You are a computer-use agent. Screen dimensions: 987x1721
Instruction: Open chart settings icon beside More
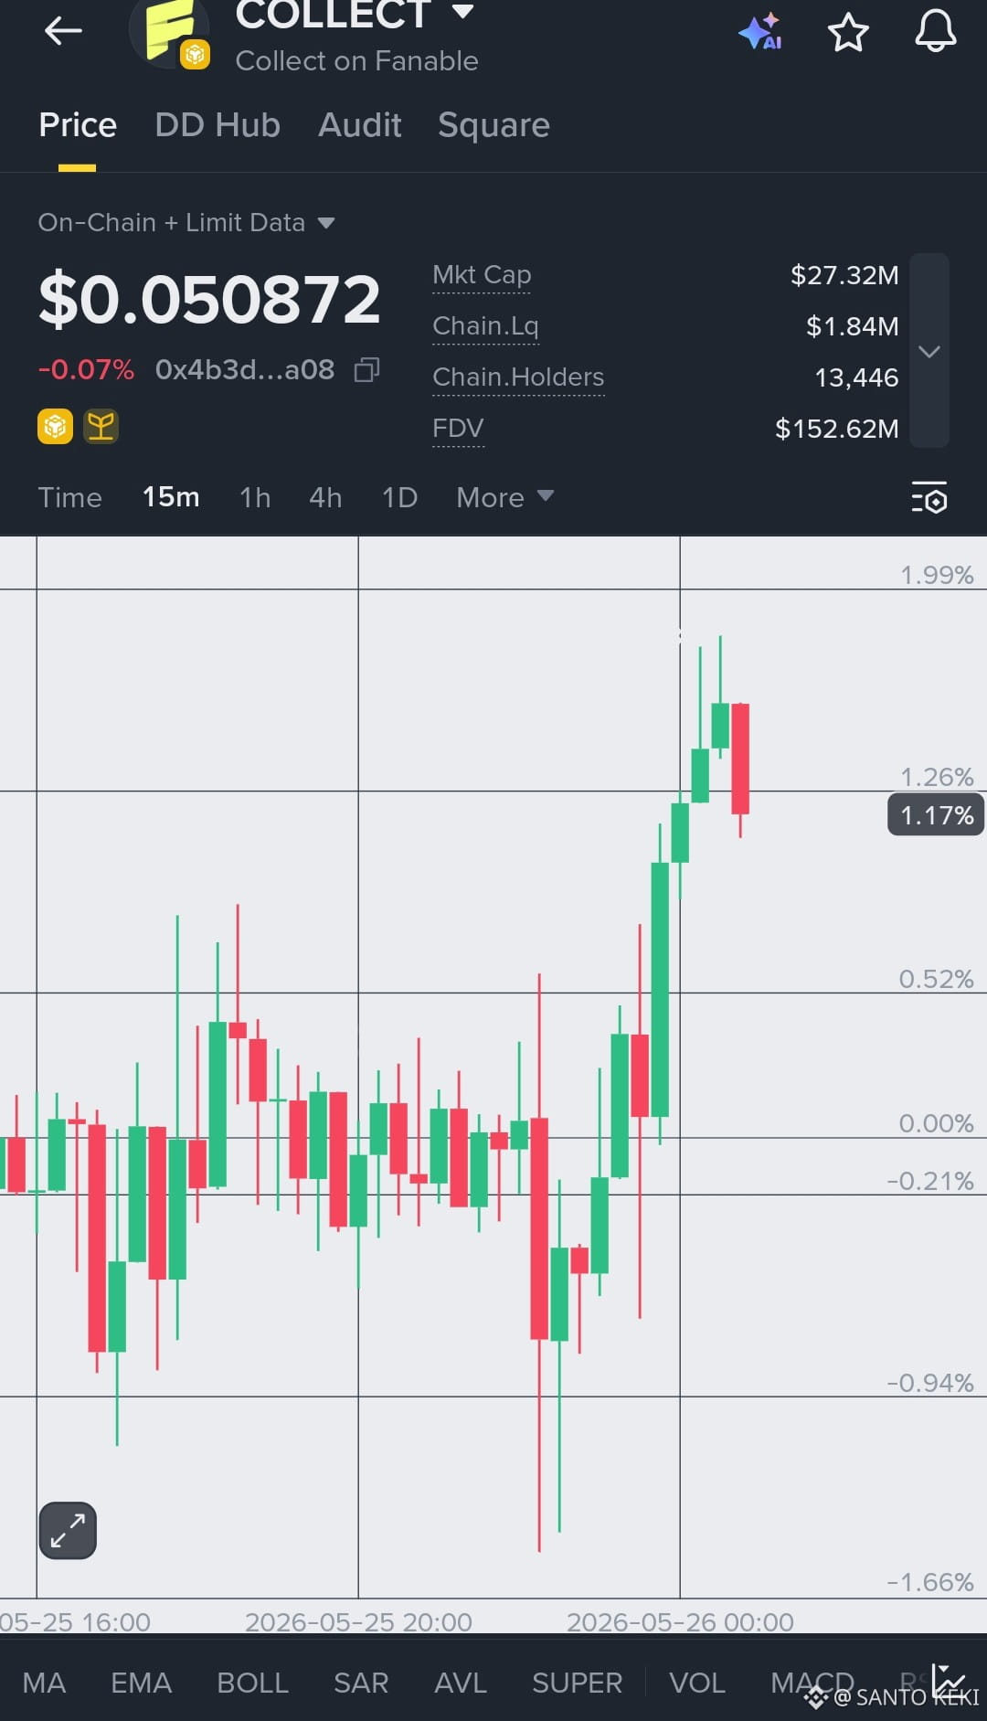[929, 497]
